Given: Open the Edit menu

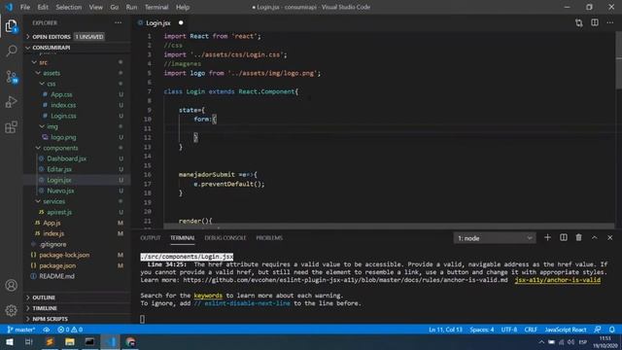Looking at the screenshot, I should 43,7.
